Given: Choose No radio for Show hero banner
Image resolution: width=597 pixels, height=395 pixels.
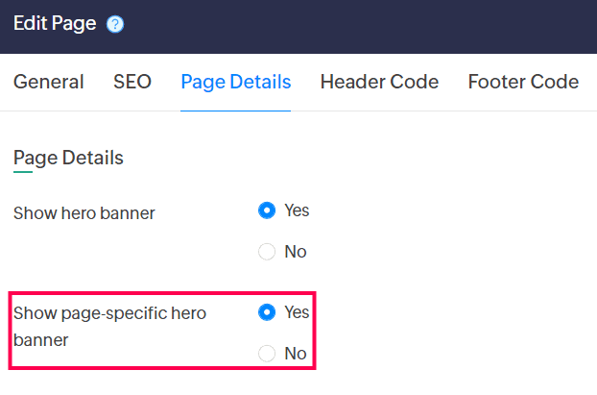Looking at the screenshot, I should pyautogui.click(x=267, y=252).
